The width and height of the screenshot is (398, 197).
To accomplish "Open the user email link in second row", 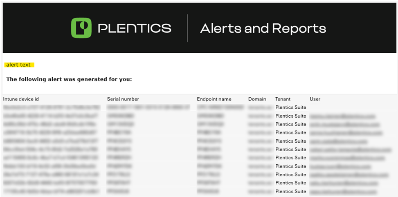I will pyautogui.click(x=342, y=116).
